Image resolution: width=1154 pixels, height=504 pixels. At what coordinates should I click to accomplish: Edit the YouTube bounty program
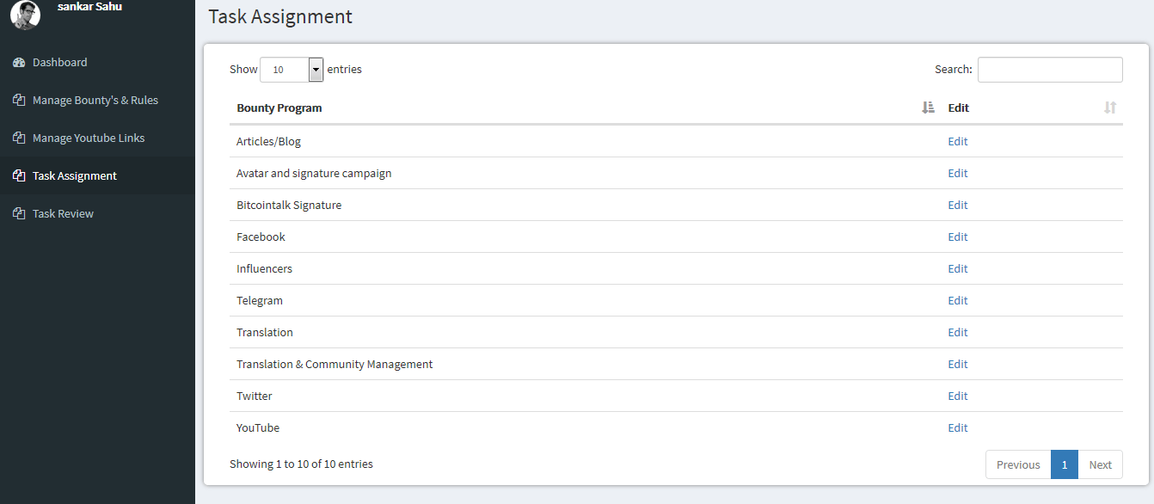958,428
